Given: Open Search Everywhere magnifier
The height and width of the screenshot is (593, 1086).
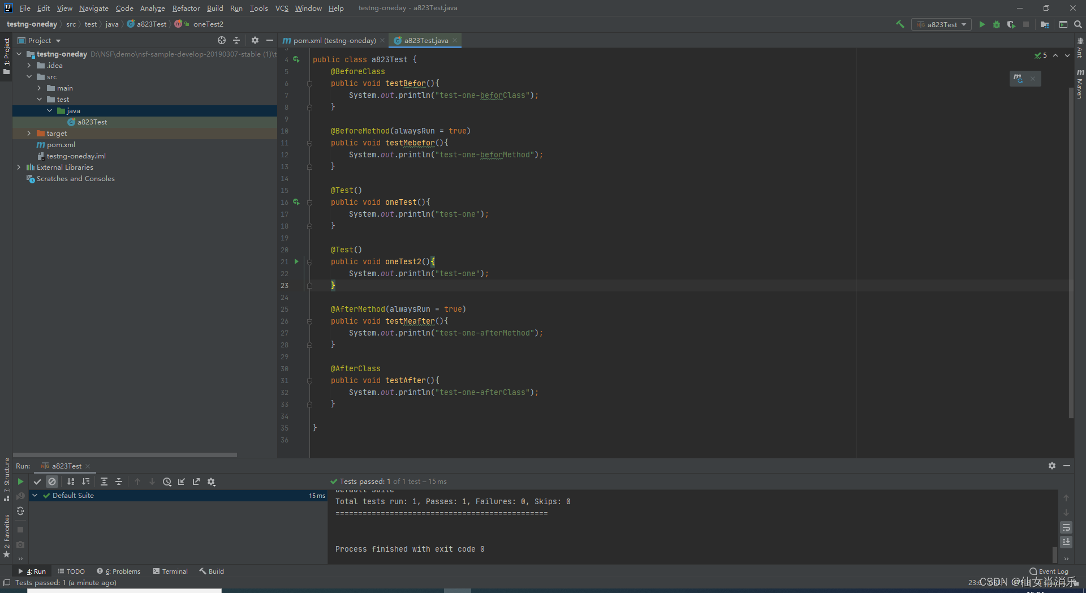Looking at the screenshot, I should point(1078,24).
